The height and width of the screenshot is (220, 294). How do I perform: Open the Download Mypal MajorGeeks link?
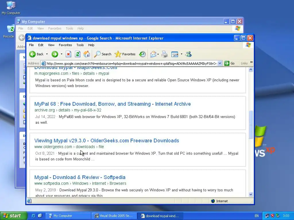[x=76, y=68]
